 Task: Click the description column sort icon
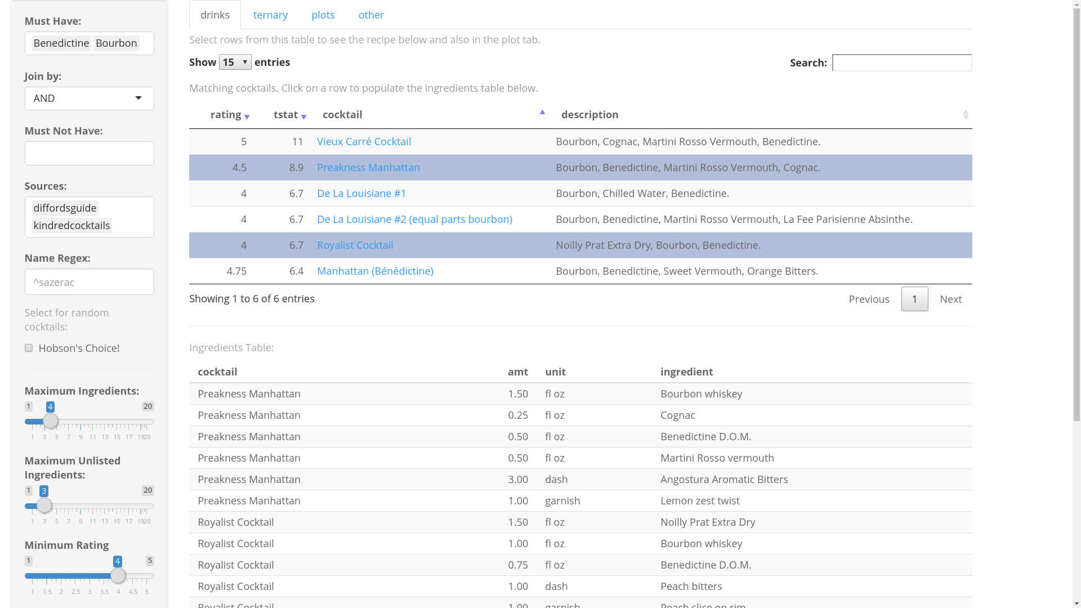966,114
